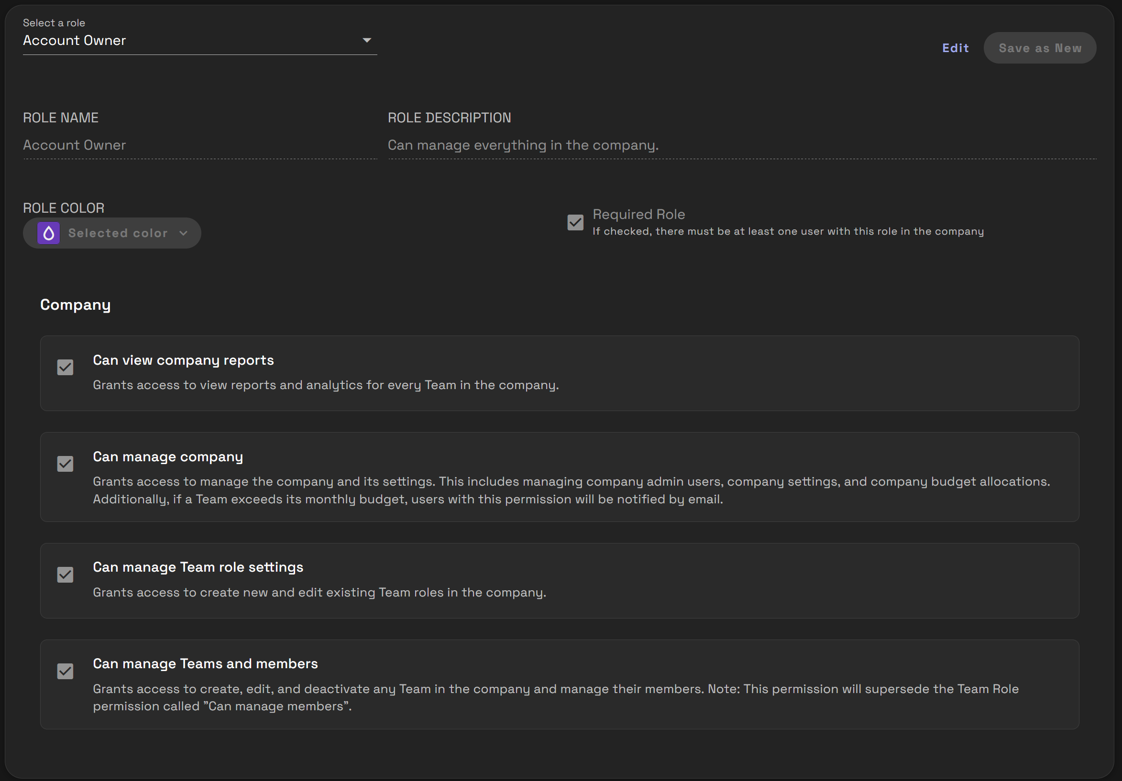Disable Can manage Teams and members
The height and width of the screenshot is (781, 1122).
click(65, 671)
